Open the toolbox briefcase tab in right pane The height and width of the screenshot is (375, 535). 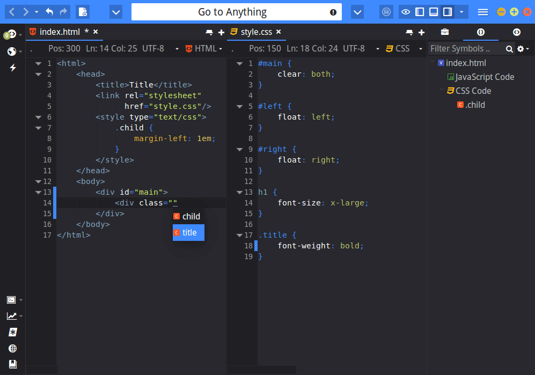coord(445,32)
